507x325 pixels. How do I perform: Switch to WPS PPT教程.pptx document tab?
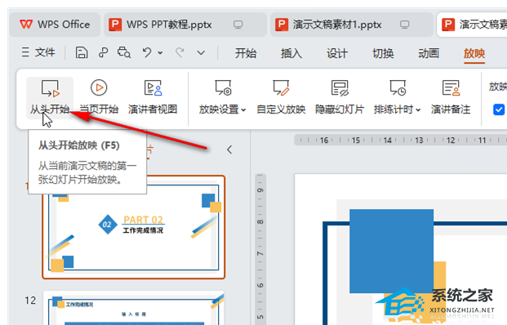(x=185, y=24)
